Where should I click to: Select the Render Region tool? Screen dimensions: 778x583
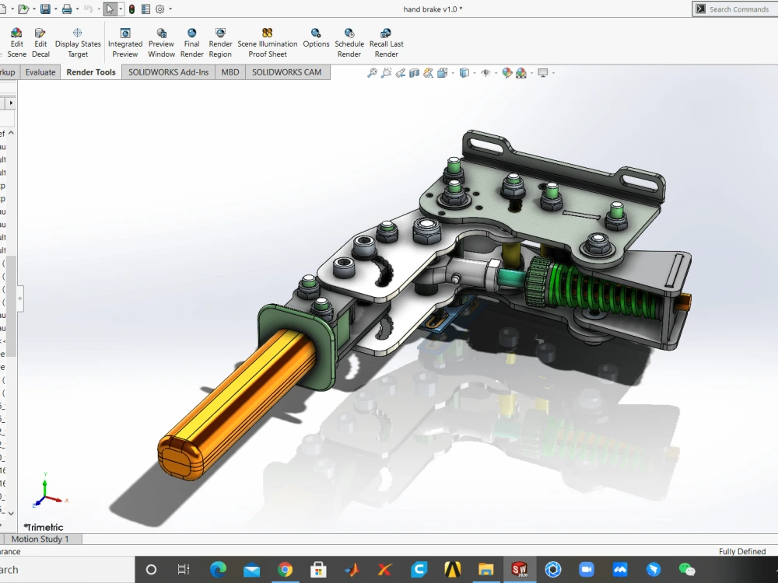pyautogui.click(x=220, y=43)
